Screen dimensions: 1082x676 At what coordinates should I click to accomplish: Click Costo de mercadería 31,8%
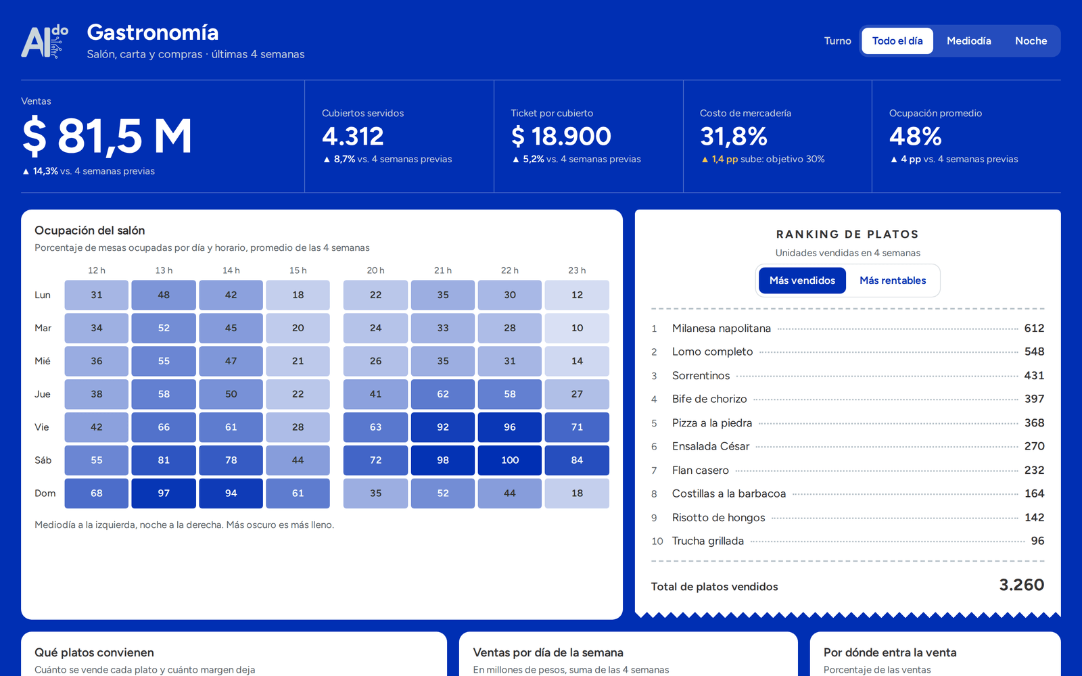[x=734, y=137]
